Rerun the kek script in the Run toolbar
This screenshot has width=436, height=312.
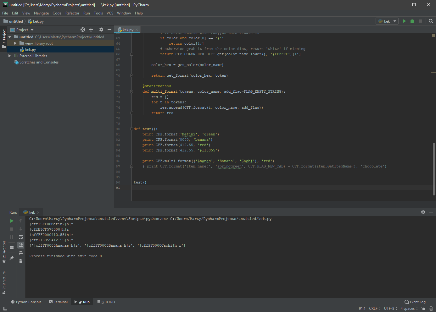tap(11, 221)
